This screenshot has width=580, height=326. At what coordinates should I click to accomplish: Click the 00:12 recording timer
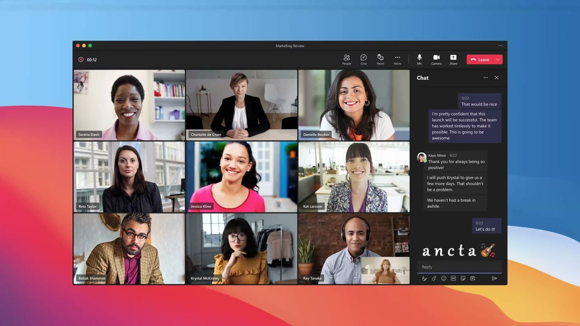click(x=92, y=60)
